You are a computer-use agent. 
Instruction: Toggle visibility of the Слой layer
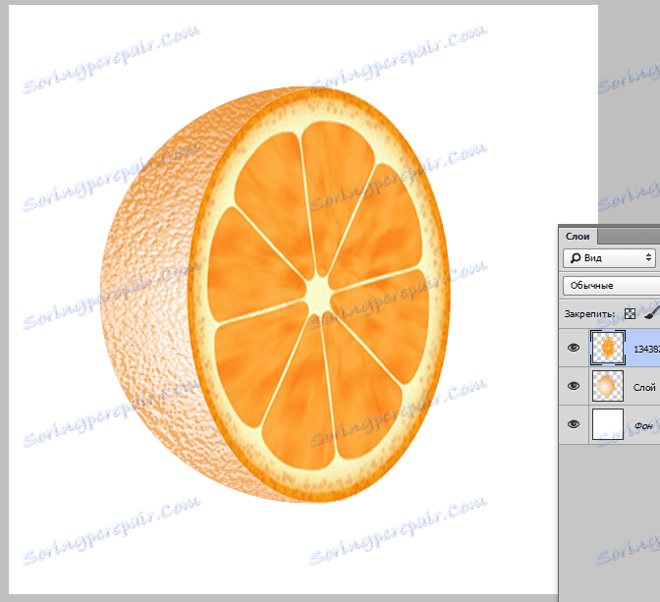click(x=574, y=386)
